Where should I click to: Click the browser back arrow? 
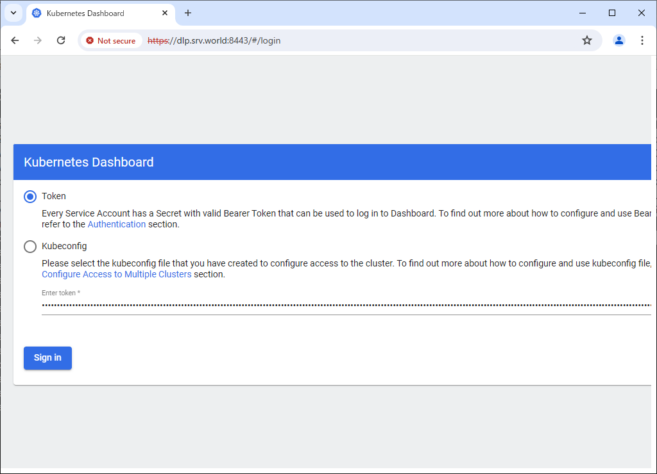[x=15, y=40]
